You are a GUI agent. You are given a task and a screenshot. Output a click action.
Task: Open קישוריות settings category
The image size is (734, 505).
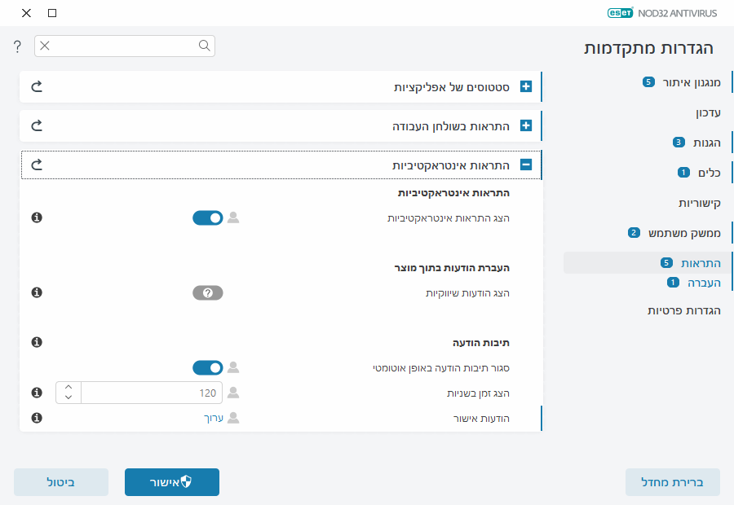point(700,203)
